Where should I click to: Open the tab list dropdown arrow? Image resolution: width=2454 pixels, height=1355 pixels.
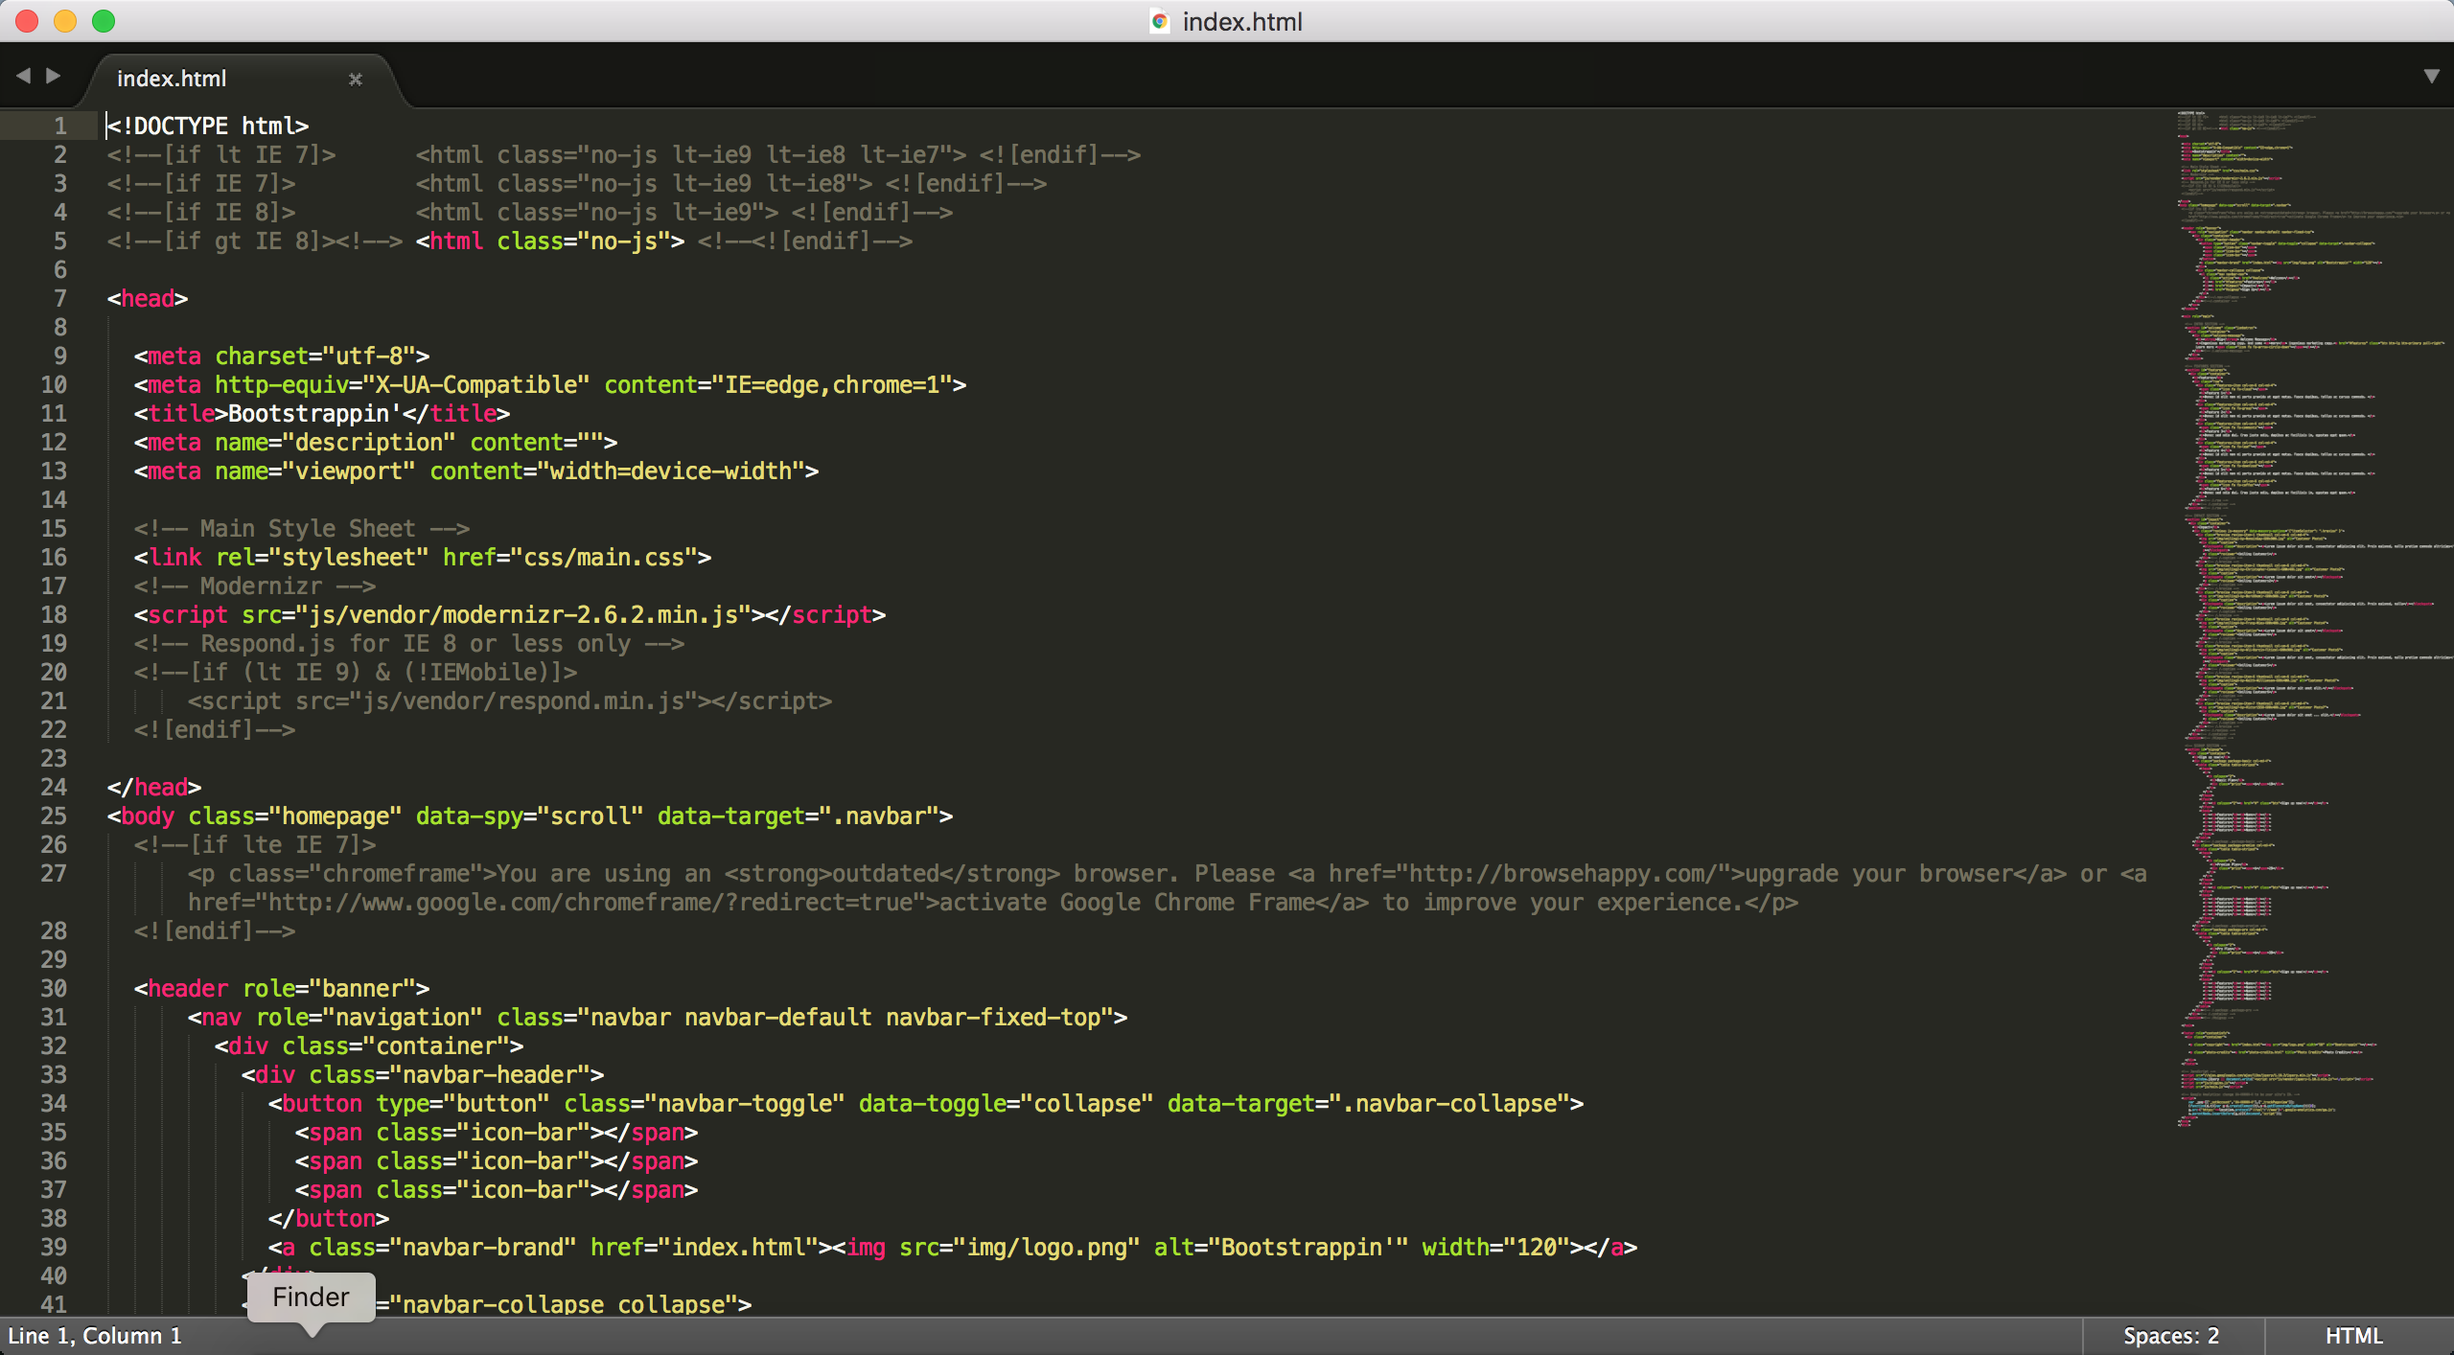point(2431,76)
